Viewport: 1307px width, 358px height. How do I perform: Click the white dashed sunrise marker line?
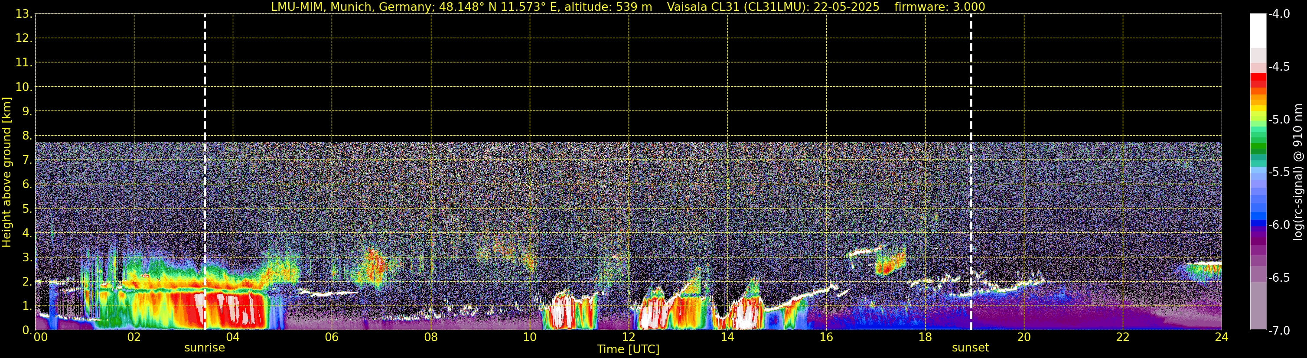pyautogui.click(x=205, y=172)
